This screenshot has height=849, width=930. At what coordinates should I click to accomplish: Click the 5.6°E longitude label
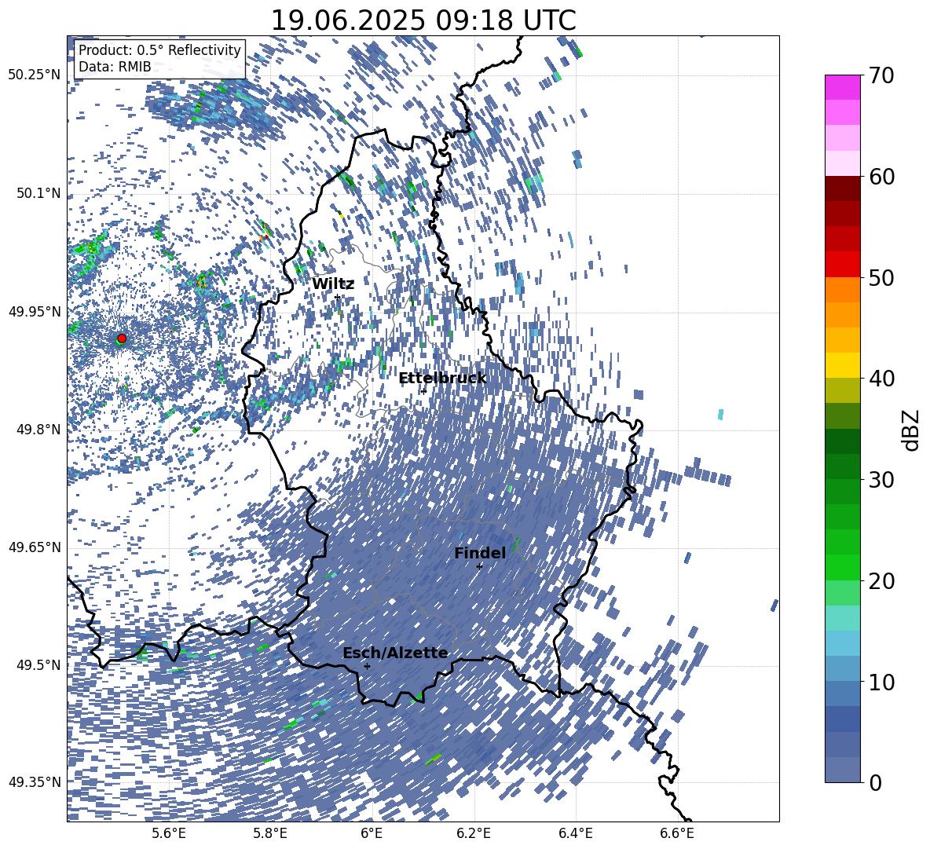[x=169, y=834]
